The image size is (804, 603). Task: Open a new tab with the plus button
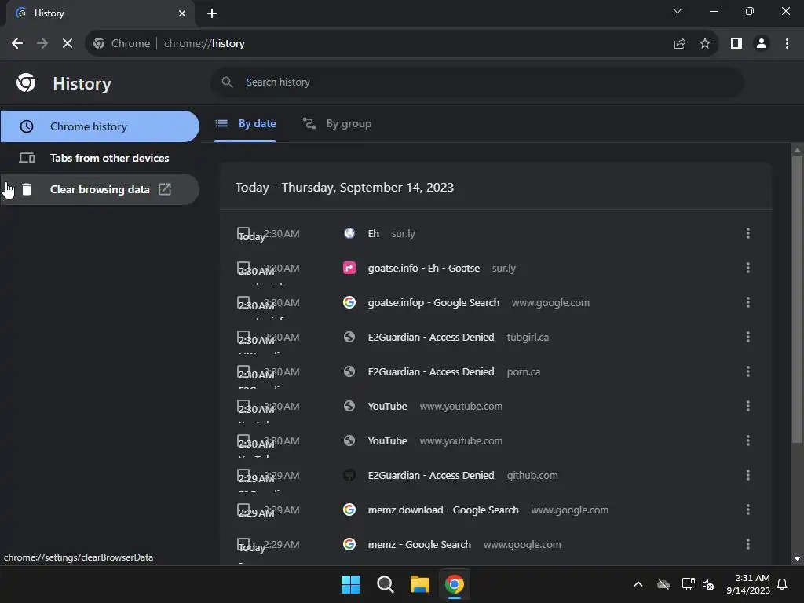tap(212, 13)
